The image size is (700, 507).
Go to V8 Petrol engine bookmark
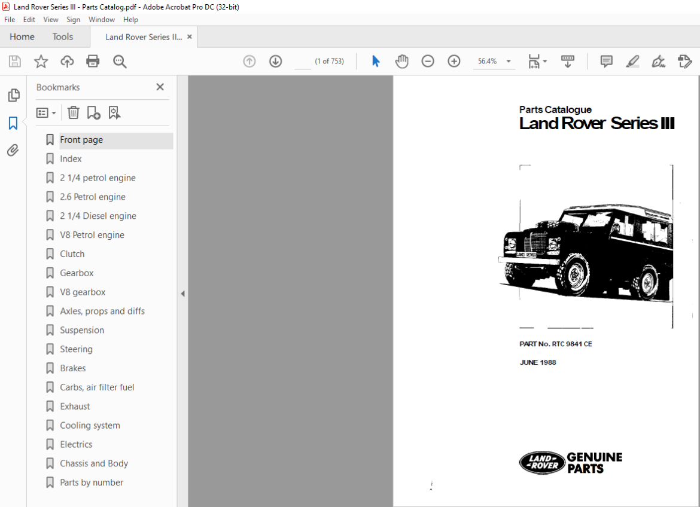92,235
